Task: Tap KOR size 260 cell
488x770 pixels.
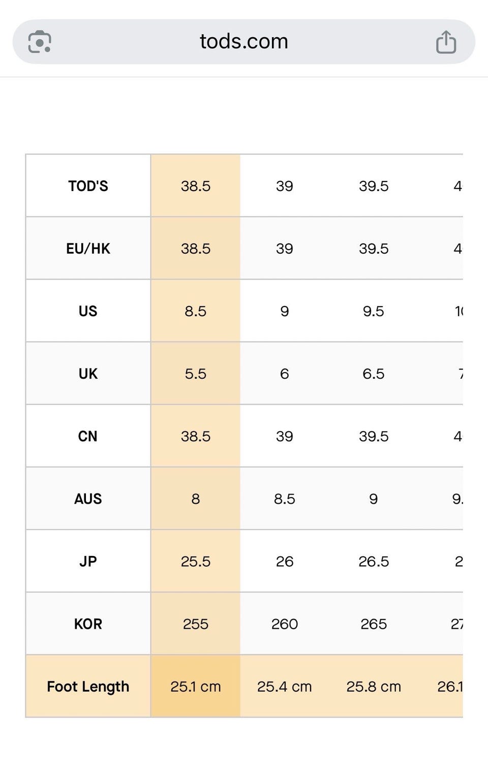Action: [285, 624]
